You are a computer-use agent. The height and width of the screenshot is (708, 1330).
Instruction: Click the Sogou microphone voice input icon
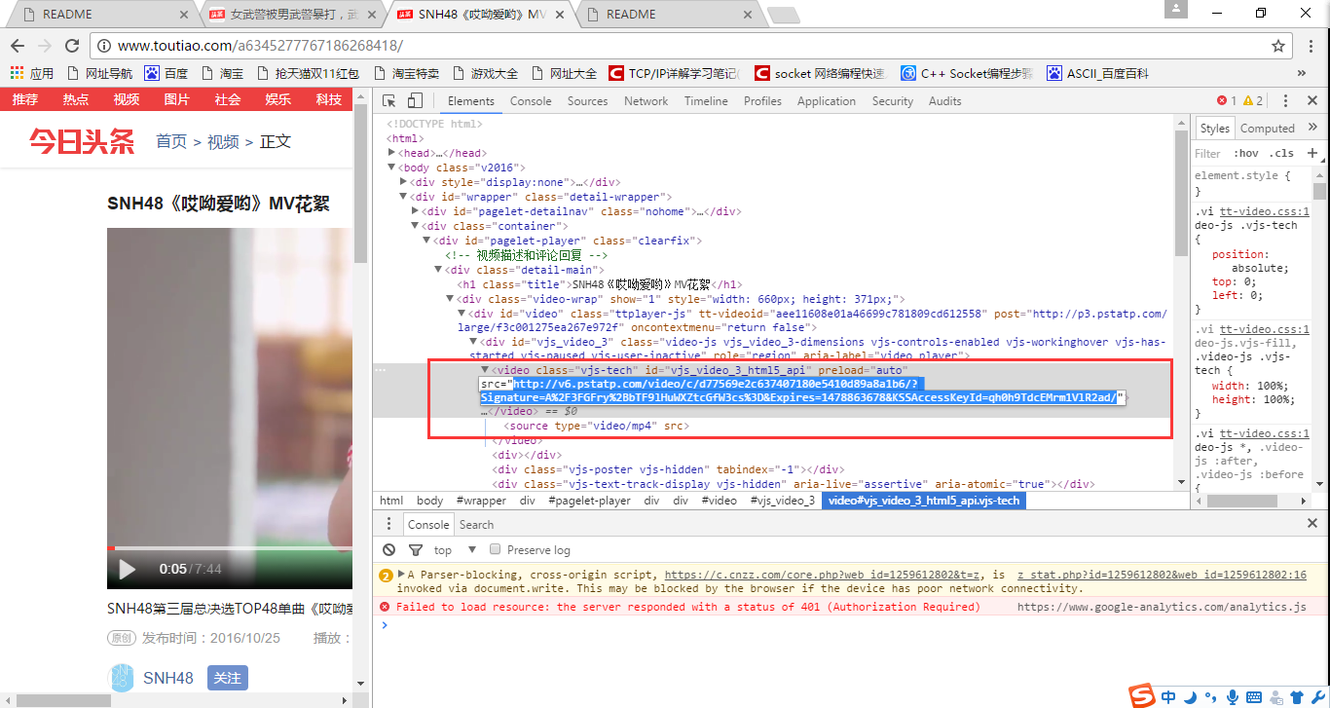tap(1233, 696)
